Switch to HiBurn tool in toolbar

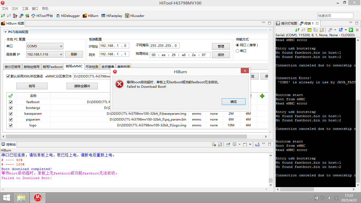tap(90, 16)
